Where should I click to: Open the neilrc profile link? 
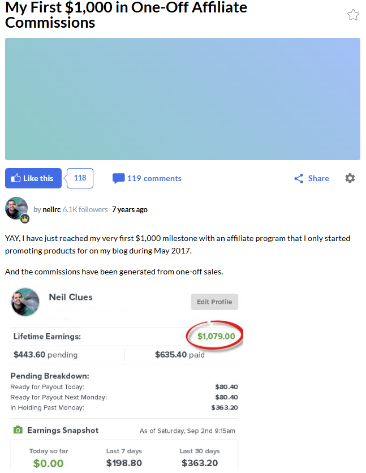coord(51,209)
